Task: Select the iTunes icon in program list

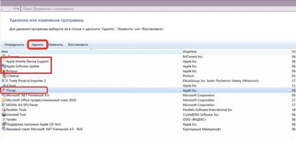Action: pos(4,91)
